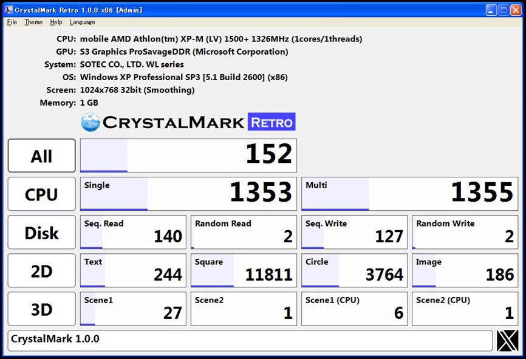Click the 2D Text score 244
This screenshot has width=526, height=359.
(x=133, y=270)
